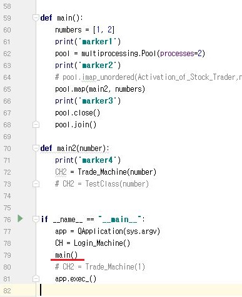Viewport: 242px width, 297px height.
Task: Click 'pool.map(main2, numbers)' line
Action: 100,89
